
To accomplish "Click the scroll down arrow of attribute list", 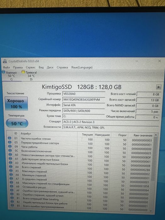I will [151, 211].
